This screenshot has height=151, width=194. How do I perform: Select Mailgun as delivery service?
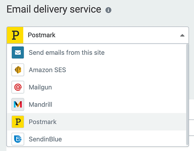(96, 87)
